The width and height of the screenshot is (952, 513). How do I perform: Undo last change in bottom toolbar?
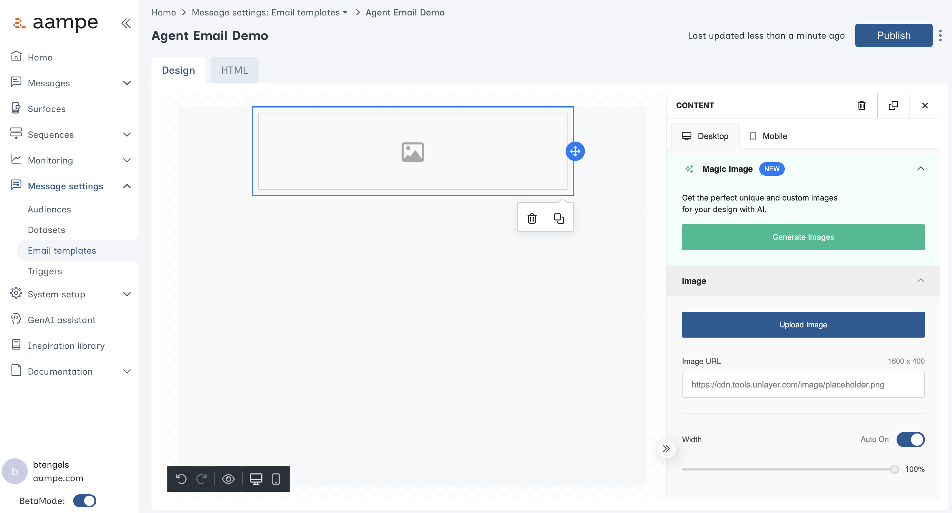point(181,479)
